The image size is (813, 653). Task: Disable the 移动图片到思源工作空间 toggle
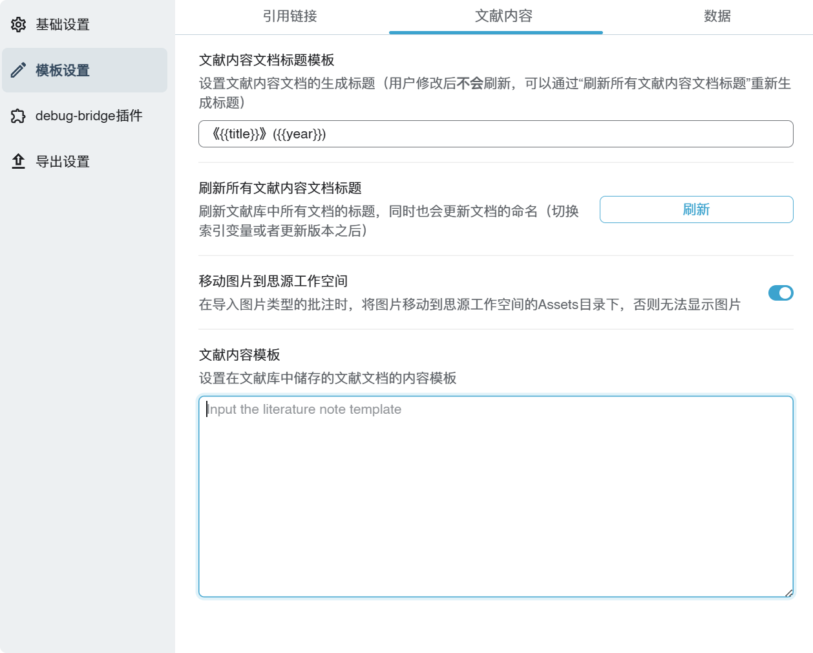[781, 293]
